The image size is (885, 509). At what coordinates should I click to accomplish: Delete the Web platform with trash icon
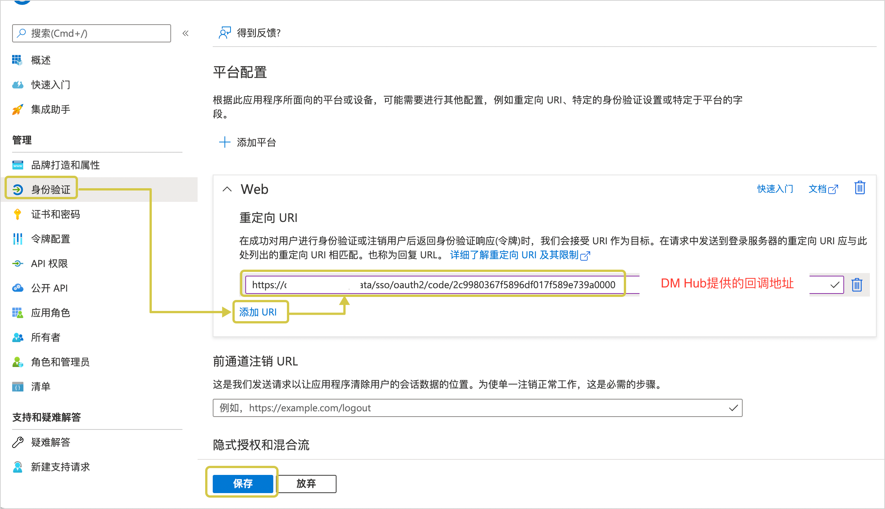(860, 188)
